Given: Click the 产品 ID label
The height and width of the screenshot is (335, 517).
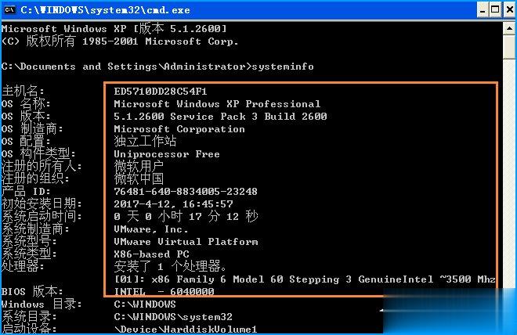Looking at the screenshot, I should (26, 192).
